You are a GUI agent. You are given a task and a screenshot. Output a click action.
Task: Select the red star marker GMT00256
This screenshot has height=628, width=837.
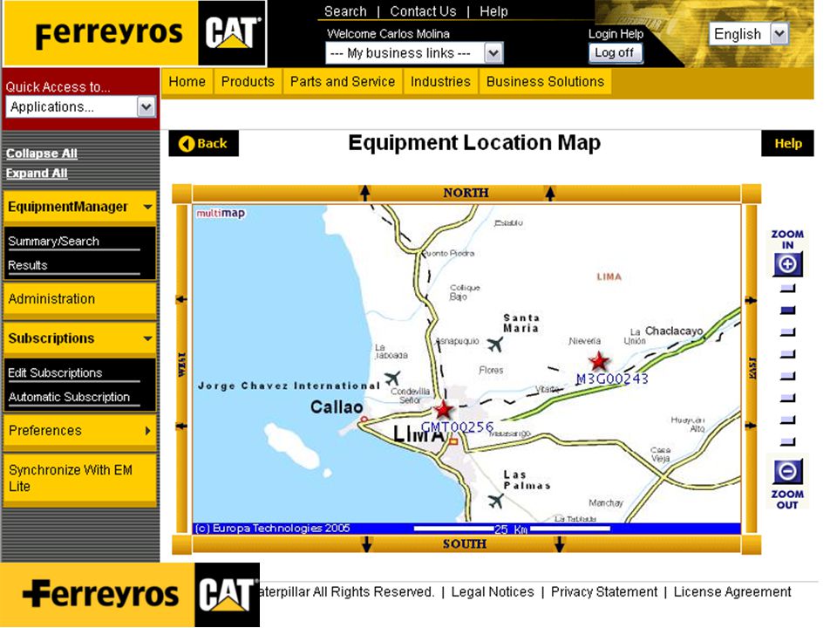(443, 410)
